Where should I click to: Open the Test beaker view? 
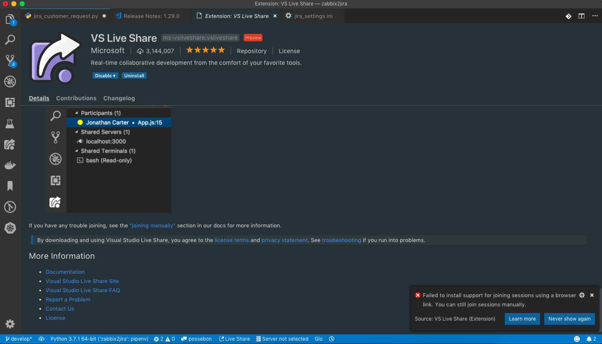click(10, 123)
